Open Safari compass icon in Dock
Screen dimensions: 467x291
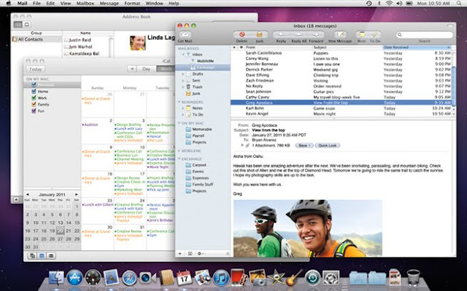(x=129, y=278)
